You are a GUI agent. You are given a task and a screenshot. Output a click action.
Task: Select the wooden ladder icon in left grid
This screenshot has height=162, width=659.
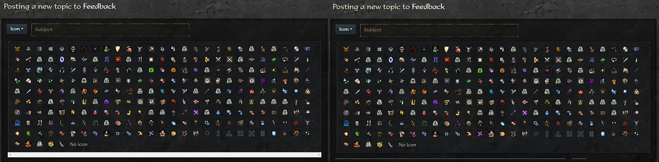[62, 112]
